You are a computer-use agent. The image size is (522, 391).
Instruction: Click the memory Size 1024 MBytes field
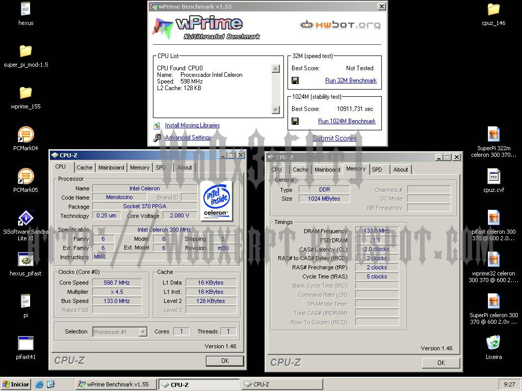coord(324,199)
